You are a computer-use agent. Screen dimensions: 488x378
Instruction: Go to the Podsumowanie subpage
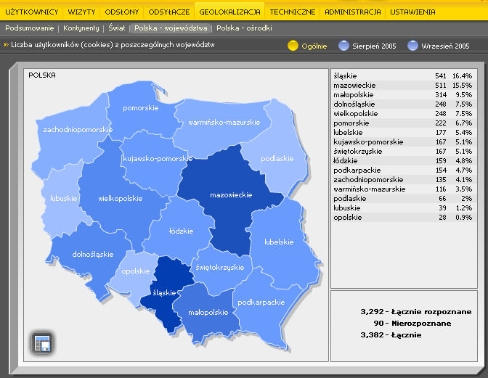tap(30, 28)
